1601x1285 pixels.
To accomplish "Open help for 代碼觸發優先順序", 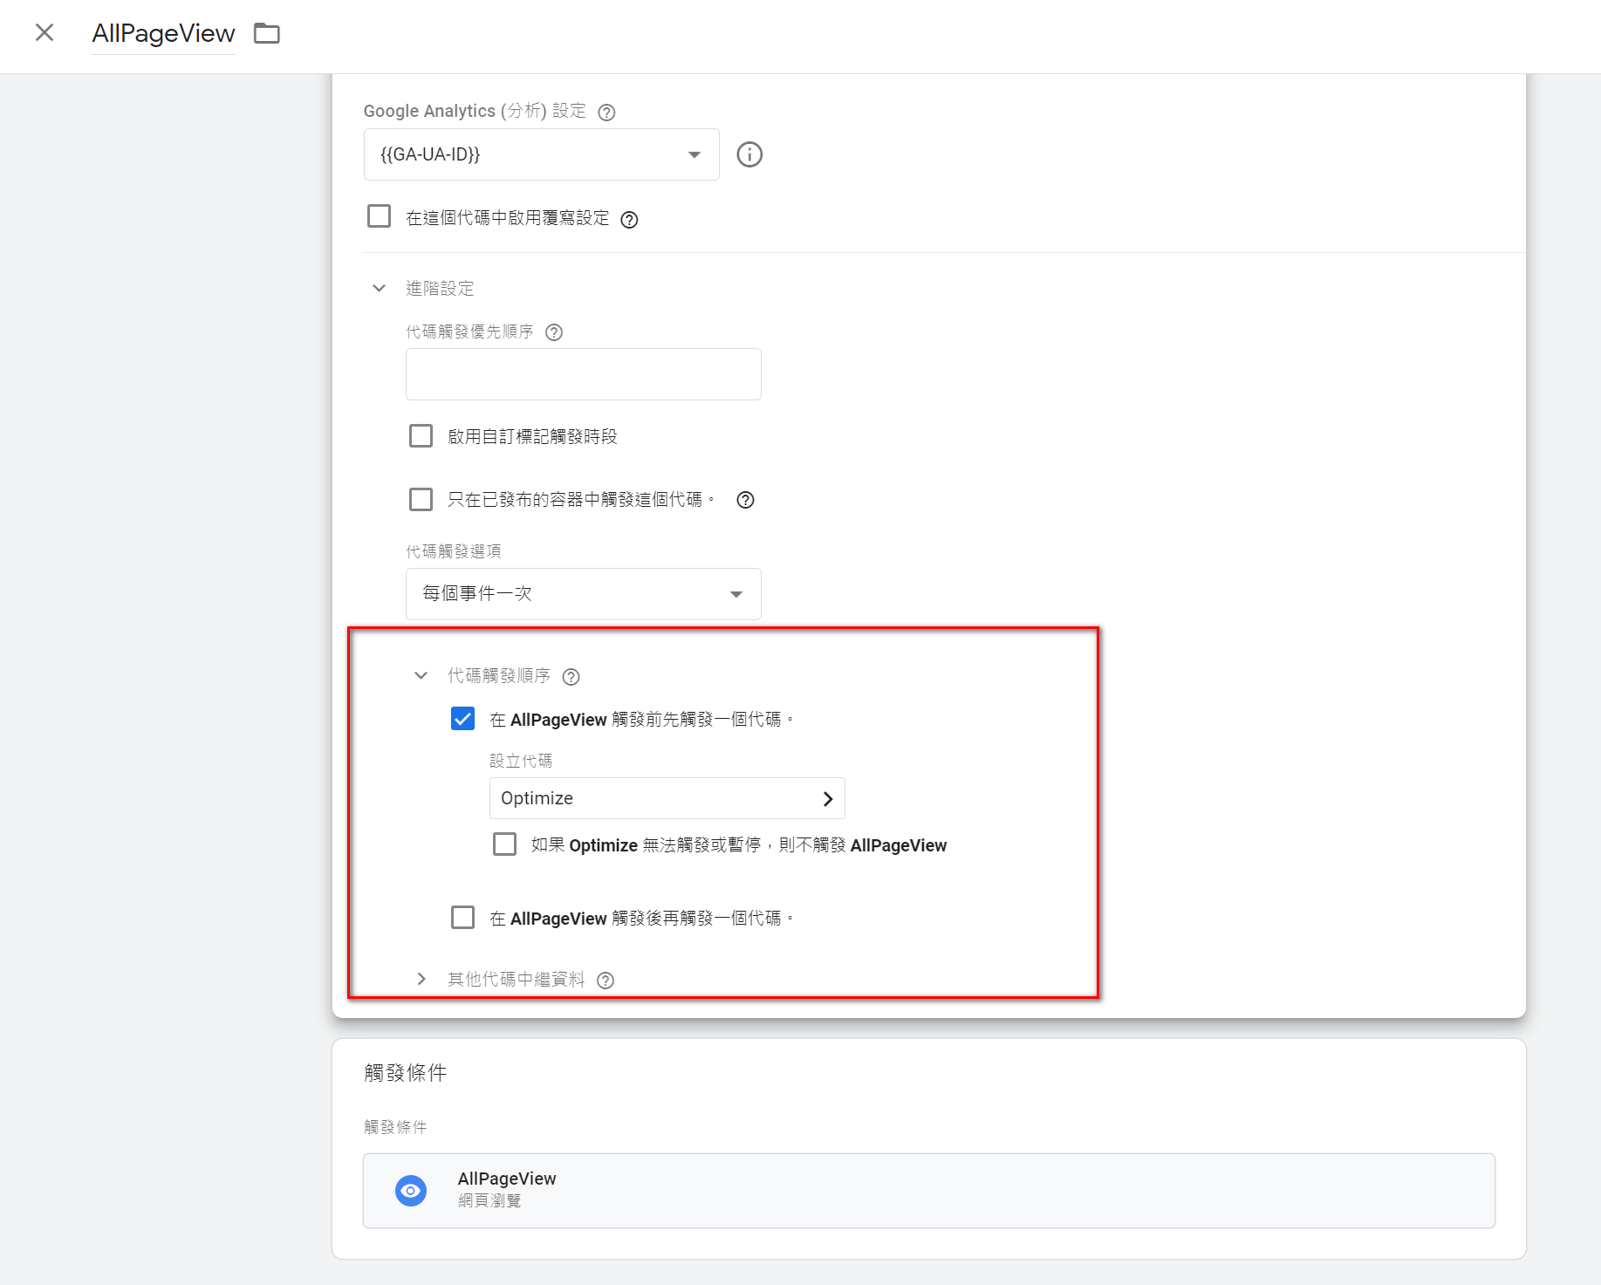I will (x=554, y=332).
